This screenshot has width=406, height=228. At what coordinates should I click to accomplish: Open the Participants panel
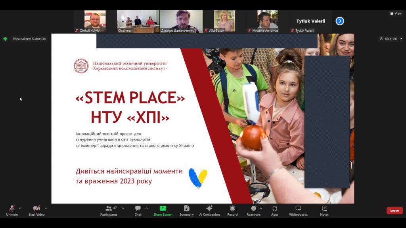(109, 211)
